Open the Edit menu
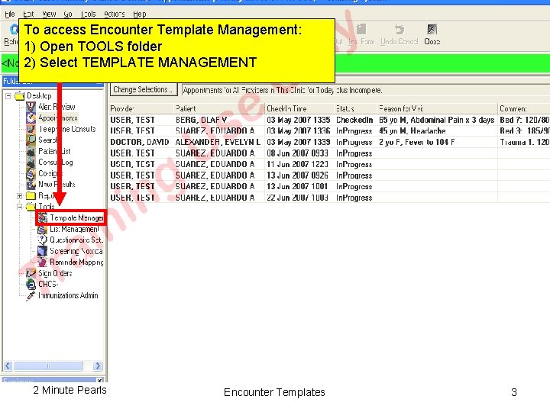550x412 pixels. click(28, 14)
